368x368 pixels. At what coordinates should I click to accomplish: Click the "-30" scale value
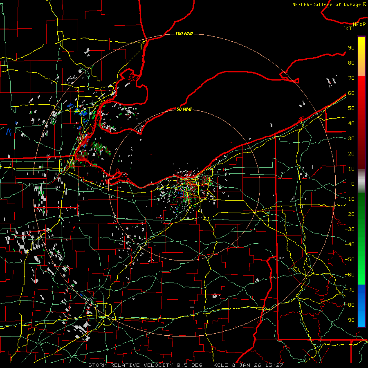350,229
